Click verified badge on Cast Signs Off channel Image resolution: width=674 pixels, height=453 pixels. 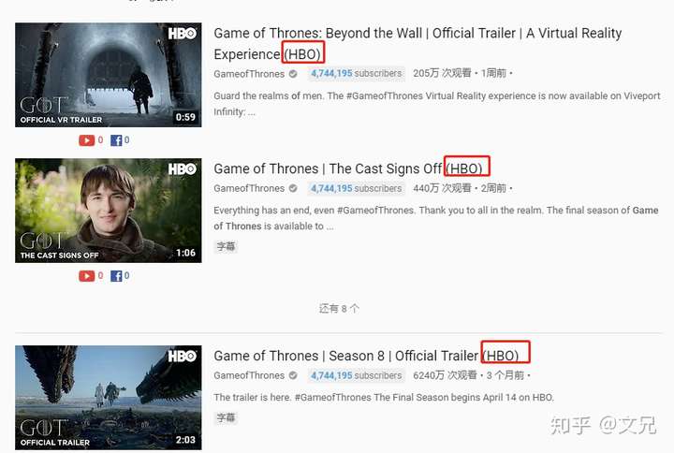(x=293, y=188)
